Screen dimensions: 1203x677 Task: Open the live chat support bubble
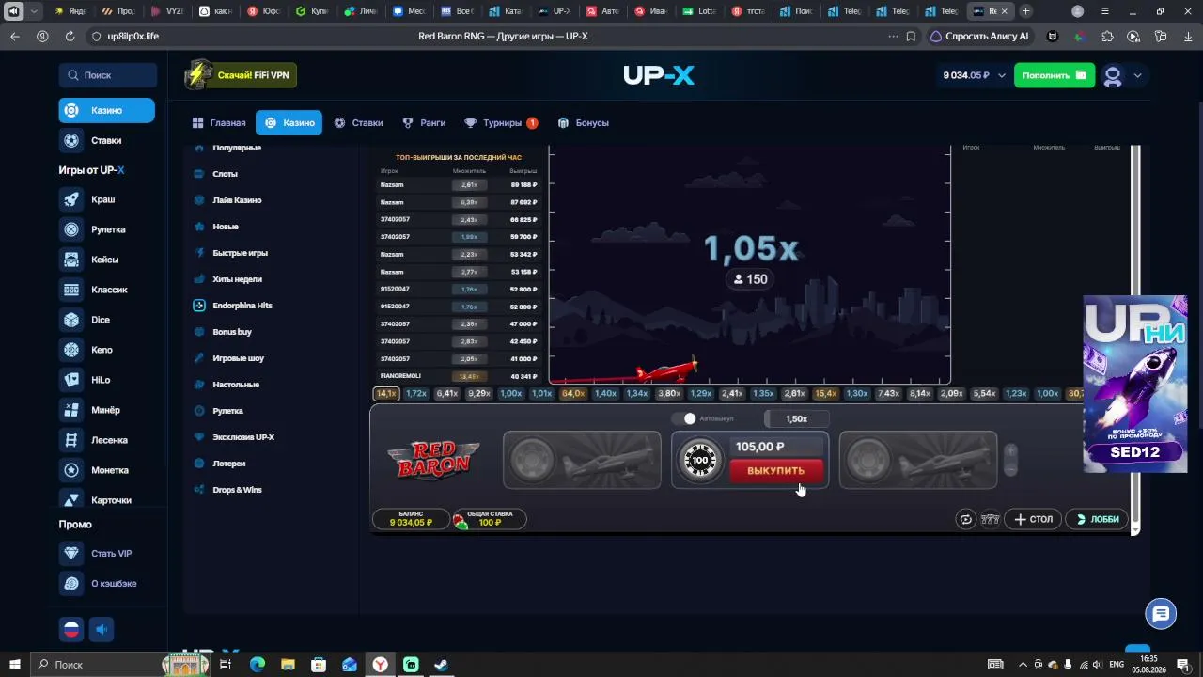[x=1161, y=614]
